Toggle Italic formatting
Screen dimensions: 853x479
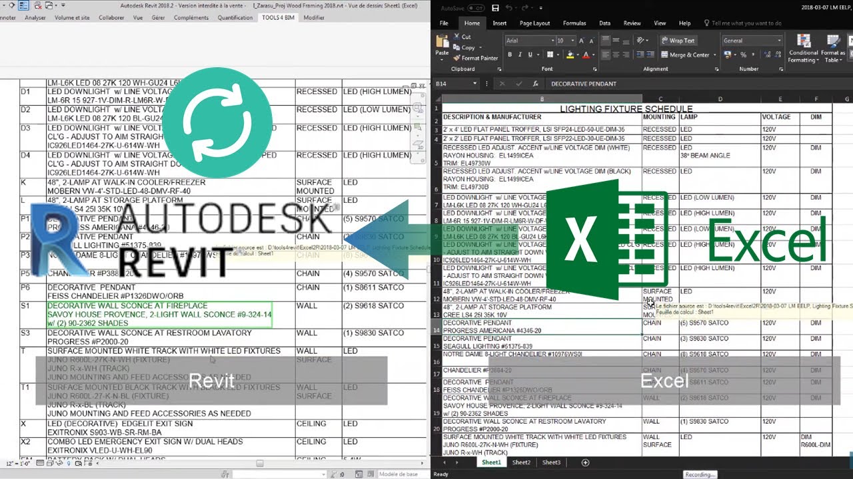click(520, 55)
